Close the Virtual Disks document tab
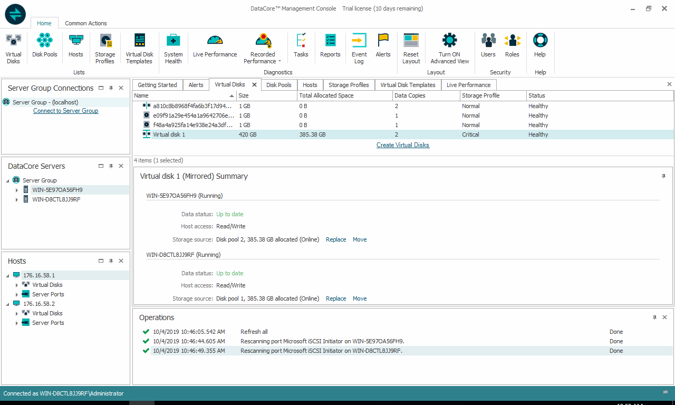The image size is (675, 405). 254,84
